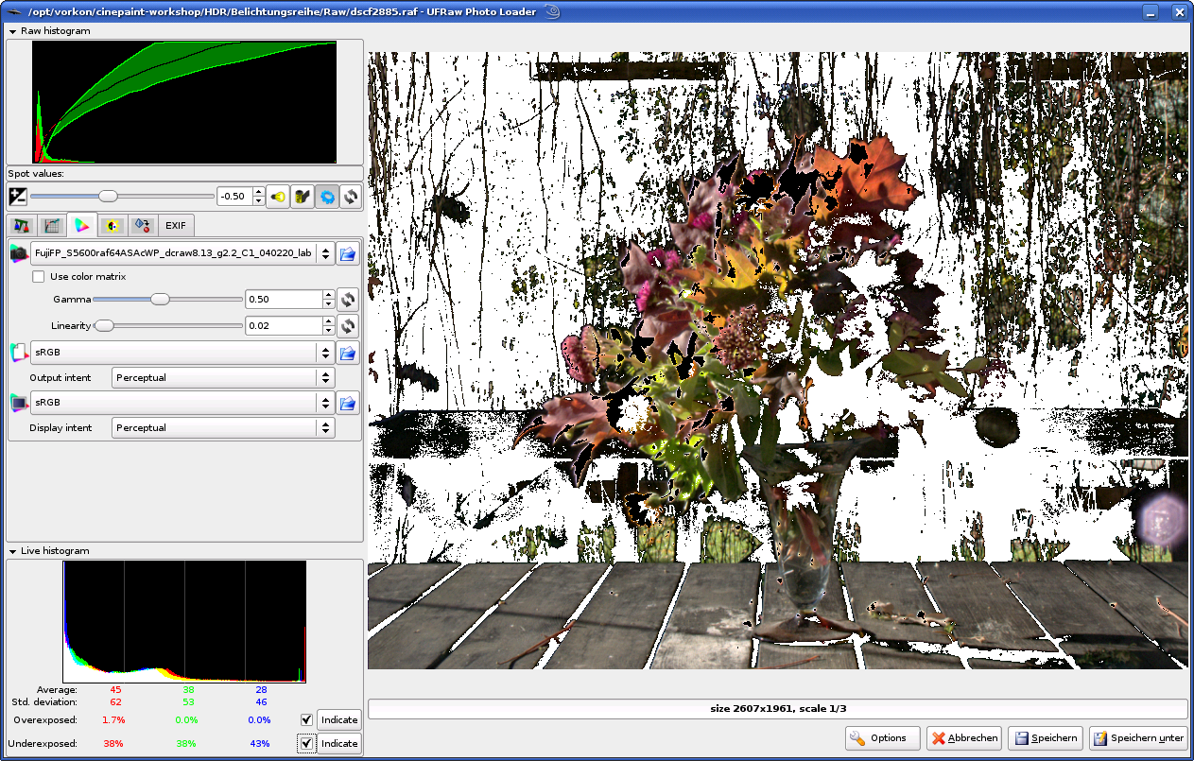The width and height of the screenshot is (1194, 761).
Task: Reset Gamma to default value
Action: (348, 300)
